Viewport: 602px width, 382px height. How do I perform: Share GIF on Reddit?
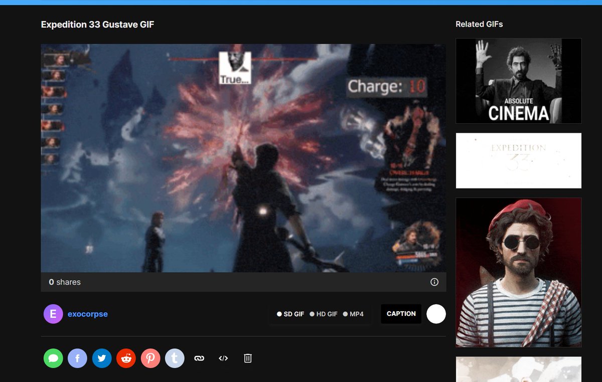click(126, 358)
